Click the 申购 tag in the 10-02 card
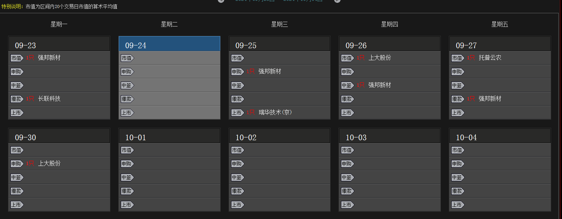Viewport: 562px width, 219px height. click(x=238, y=164)
